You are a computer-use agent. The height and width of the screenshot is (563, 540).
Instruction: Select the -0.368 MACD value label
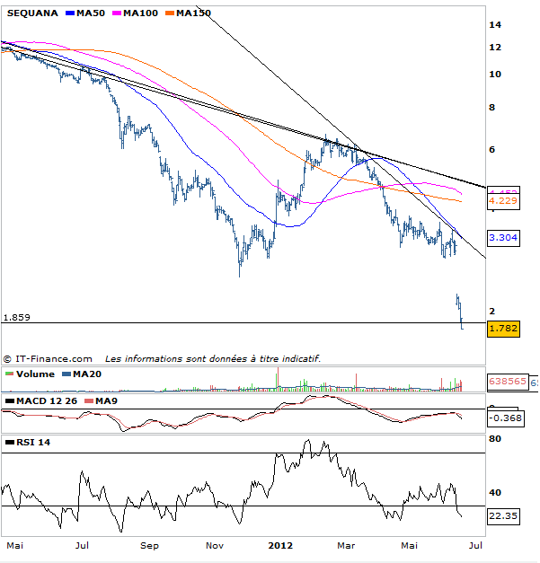[x=505, y=417]
